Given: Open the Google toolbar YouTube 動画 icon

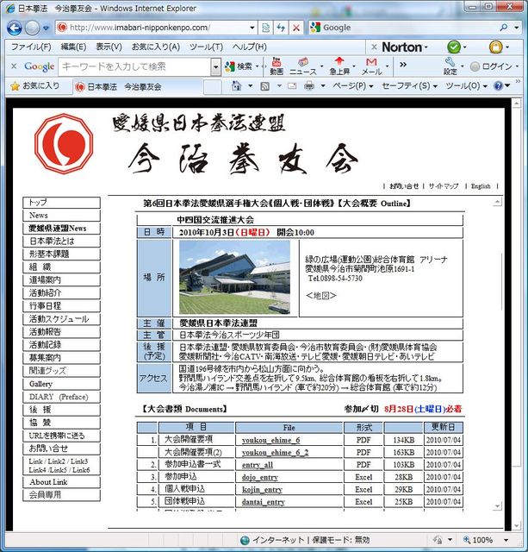Looking at the screenshot, I should click(276, 66).
